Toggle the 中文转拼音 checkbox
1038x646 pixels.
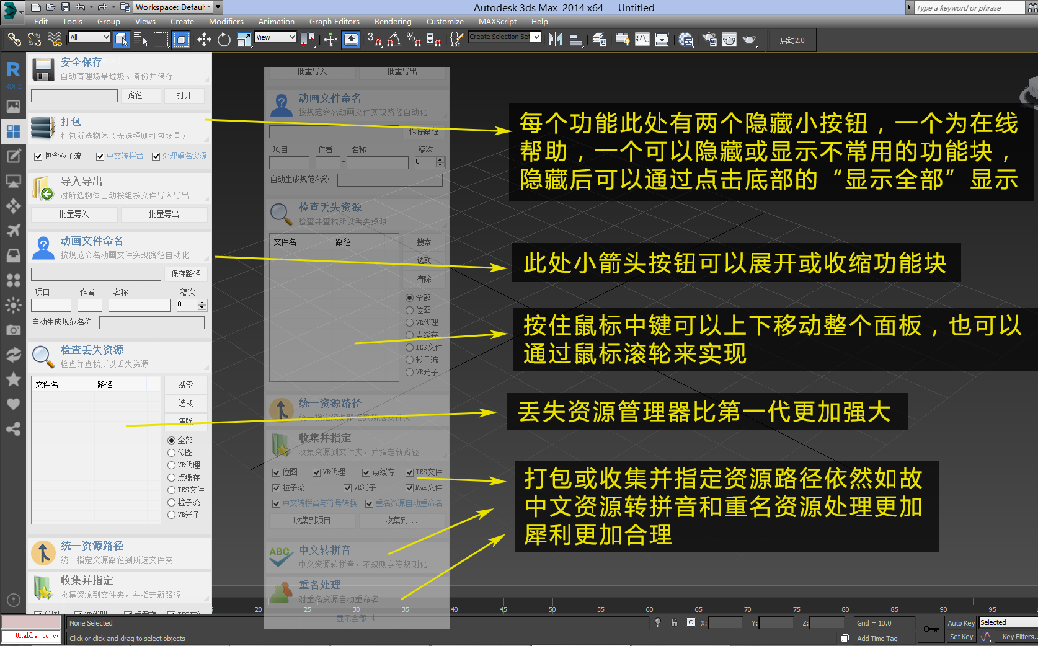pyautogui.click(x=100, y=156)
